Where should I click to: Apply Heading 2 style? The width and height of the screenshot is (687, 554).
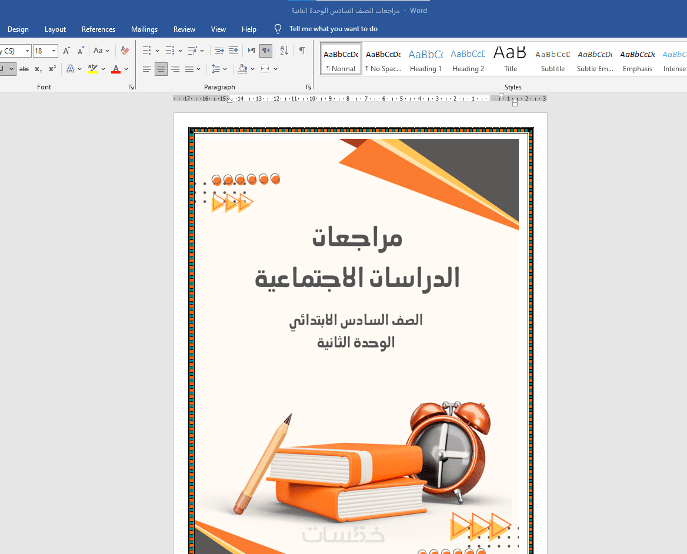tap(468, 59)
